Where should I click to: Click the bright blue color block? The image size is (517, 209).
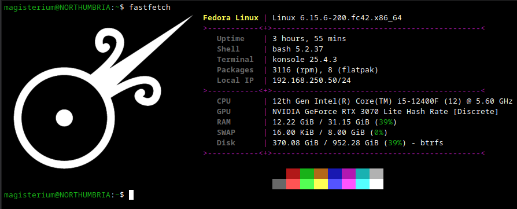tap(335, 184)
